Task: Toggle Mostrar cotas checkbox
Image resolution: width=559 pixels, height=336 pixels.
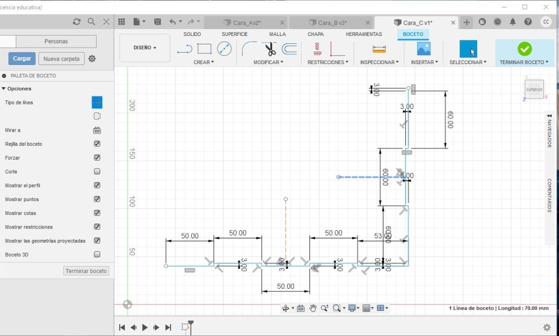Action: tap(97, 213)
